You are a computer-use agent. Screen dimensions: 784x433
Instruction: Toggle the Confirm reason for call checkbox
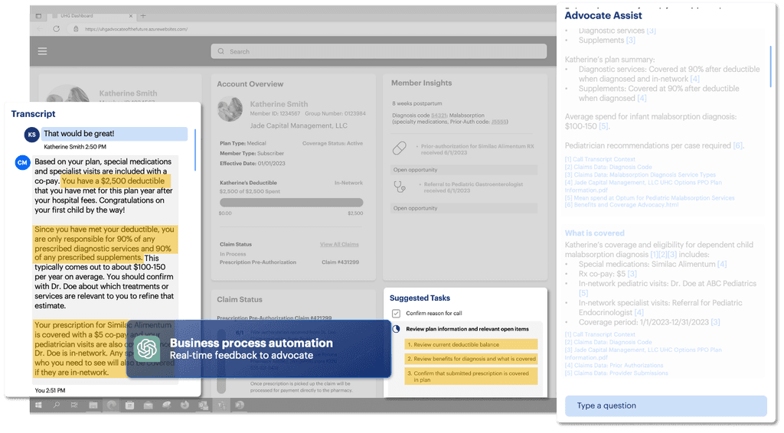click(396, 314)
